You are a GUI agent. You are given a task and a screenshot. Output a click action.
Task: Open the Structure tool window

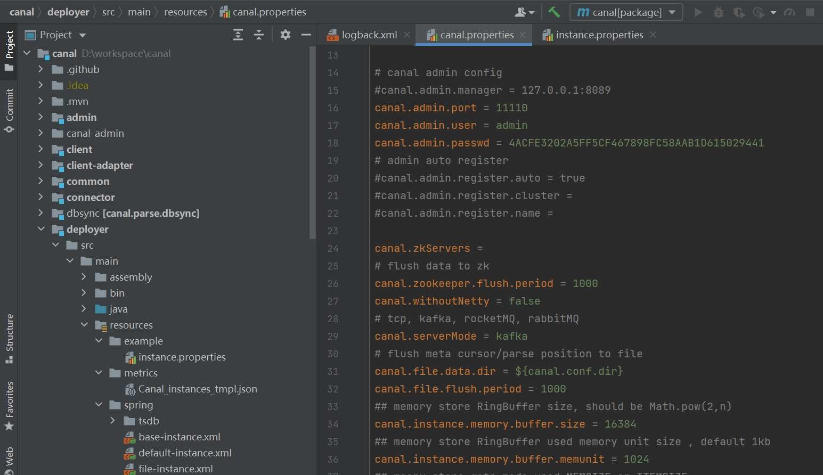click(x=9, y=339)
